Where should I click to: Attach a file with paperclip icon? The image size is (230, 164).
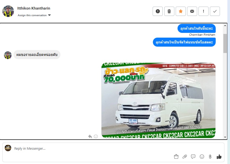coord(185,157)
